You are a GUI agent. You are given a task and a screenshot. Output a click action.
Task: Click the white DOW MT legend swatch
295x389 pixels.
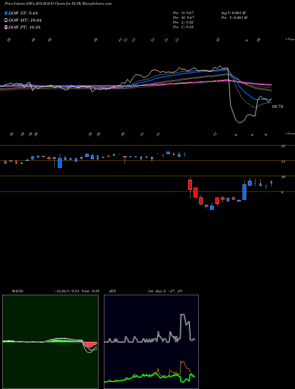pyautogui.click(x=6, y=21)
